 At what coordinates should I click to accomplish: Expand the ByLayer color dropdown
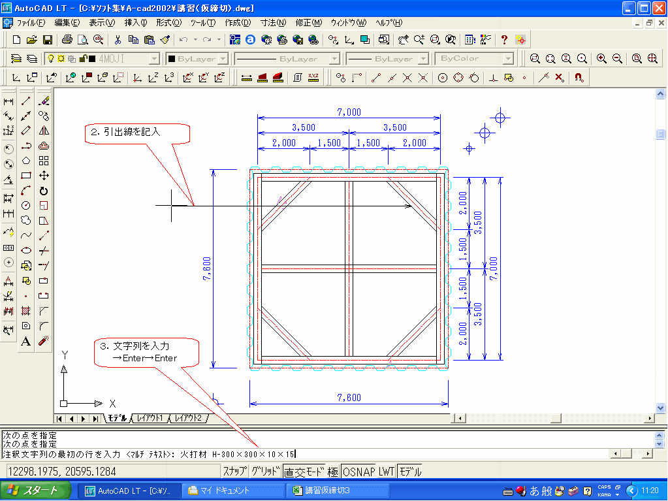223,59
